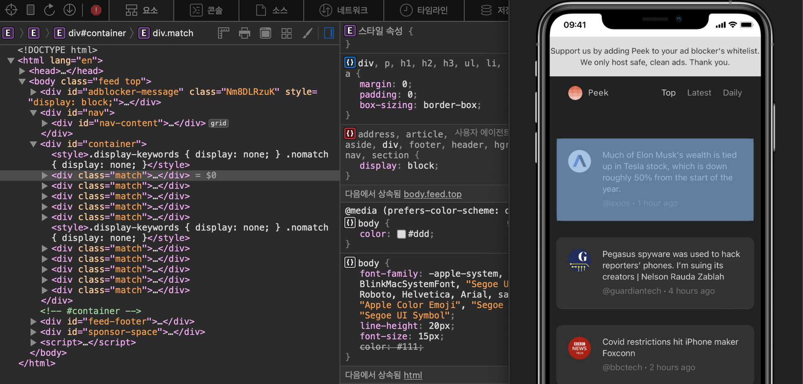
Task: Open the Pegasus spyware story
Action: [655, 273]
